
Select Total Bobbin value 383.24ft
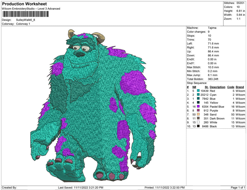(x=213, y=79)
